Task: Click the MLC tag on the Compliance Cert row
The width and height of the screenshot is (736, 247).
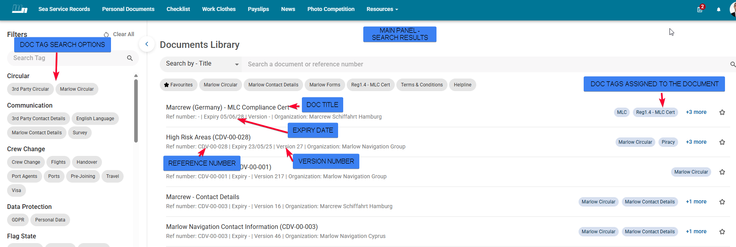Action: click(x=622, y=112)
